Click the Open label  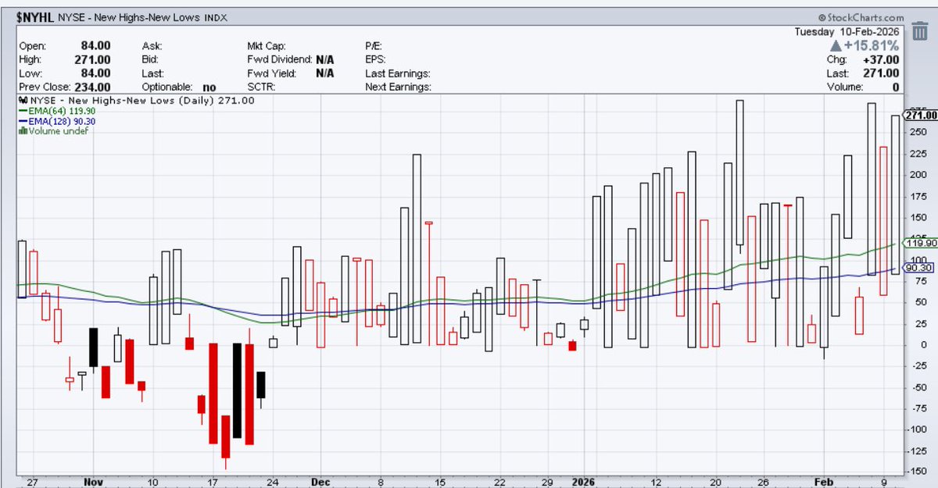tap(32, 46)
